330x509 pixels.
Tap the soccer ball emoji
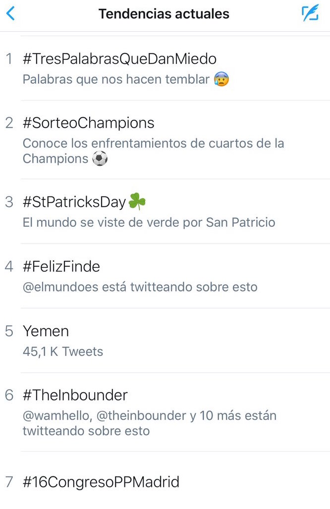[100, 159]
